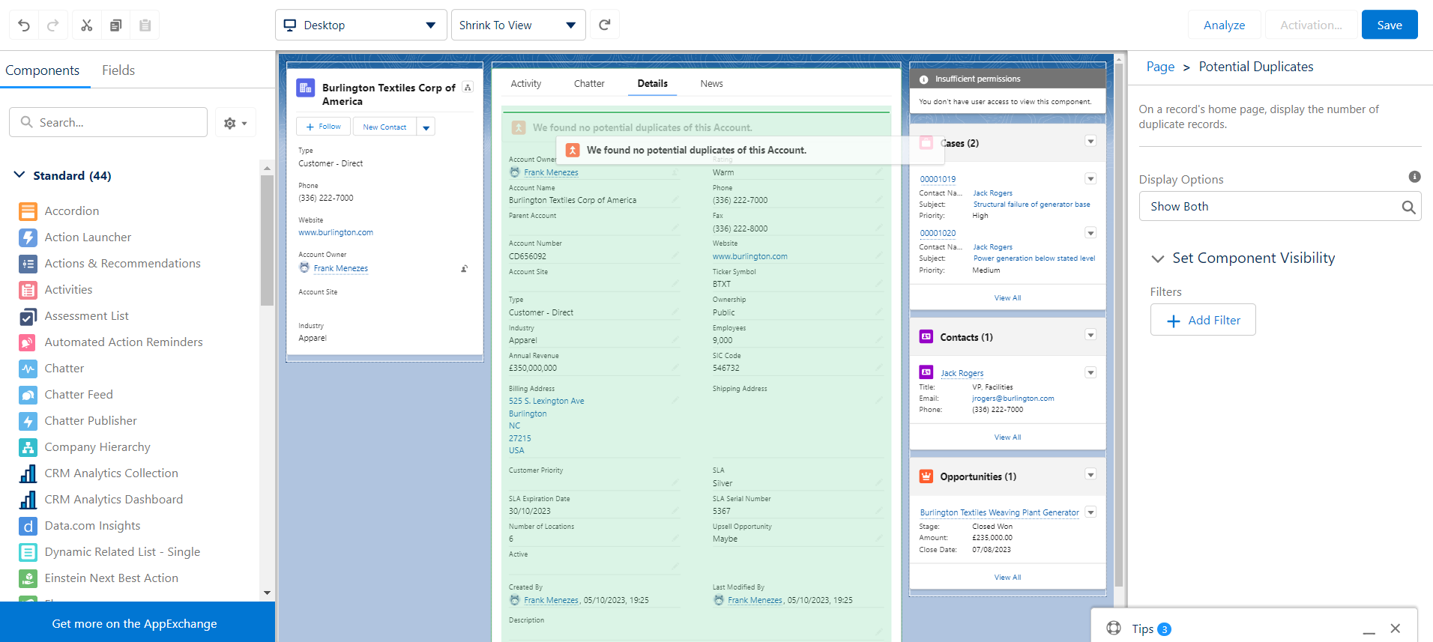Open the Activity tab on canvas
This screenshot has height=642, width=1433.
(x=526, y=84)
